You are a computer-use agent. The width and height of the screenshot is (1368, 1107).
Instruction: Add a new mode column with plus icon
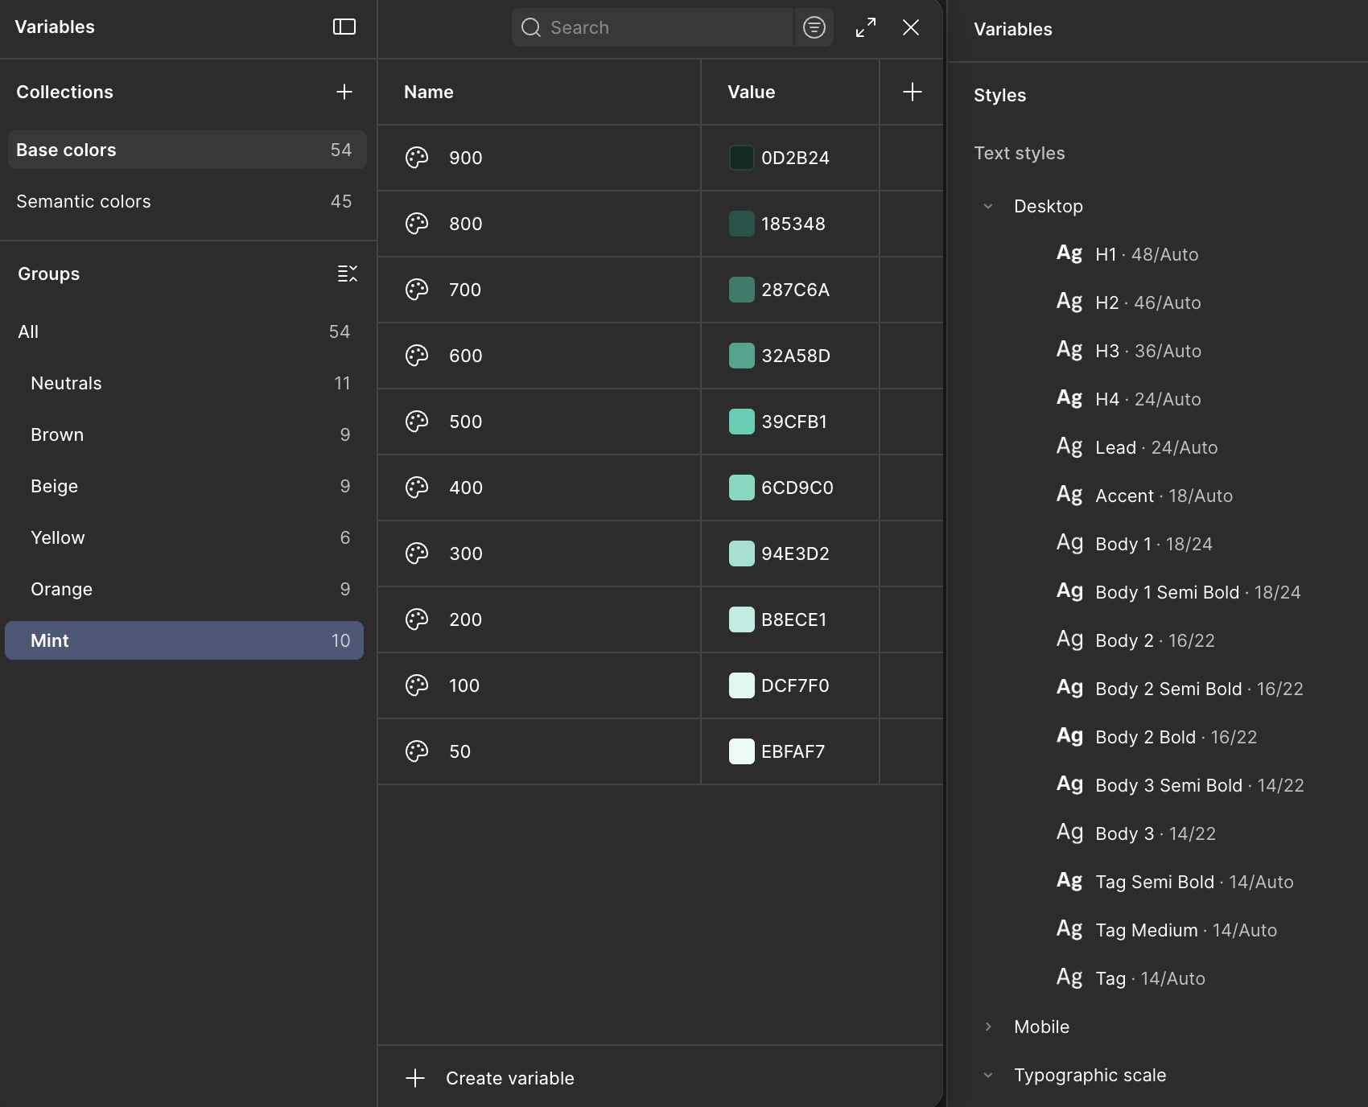coord(913,92)
